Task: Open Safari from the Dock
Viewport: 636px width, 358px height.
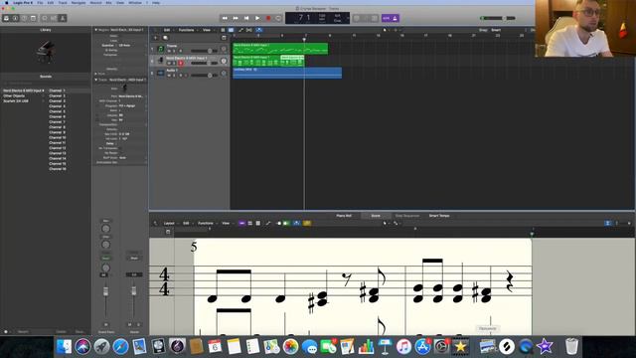Action: tap(120, 347)
